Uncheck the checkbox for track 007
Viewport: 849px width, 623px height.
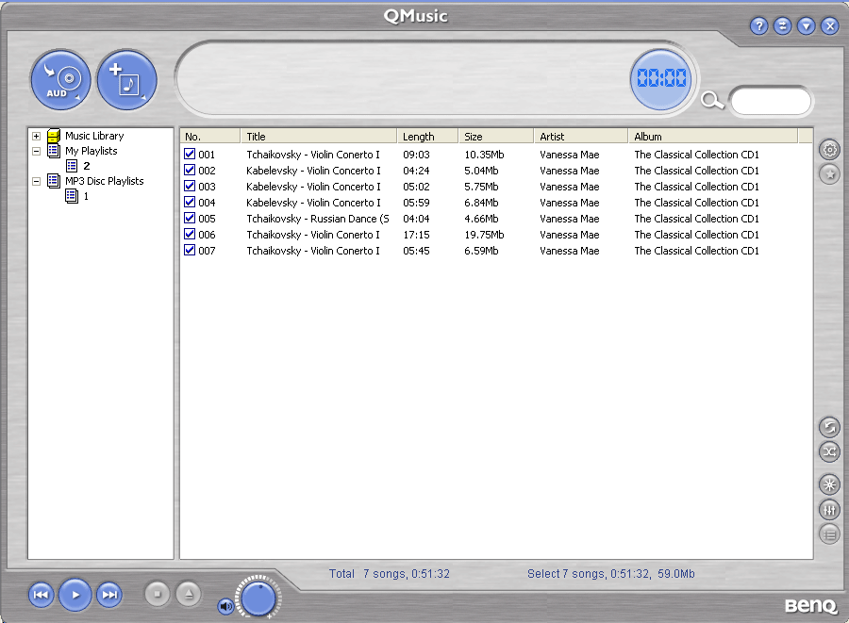coord(190,250)
